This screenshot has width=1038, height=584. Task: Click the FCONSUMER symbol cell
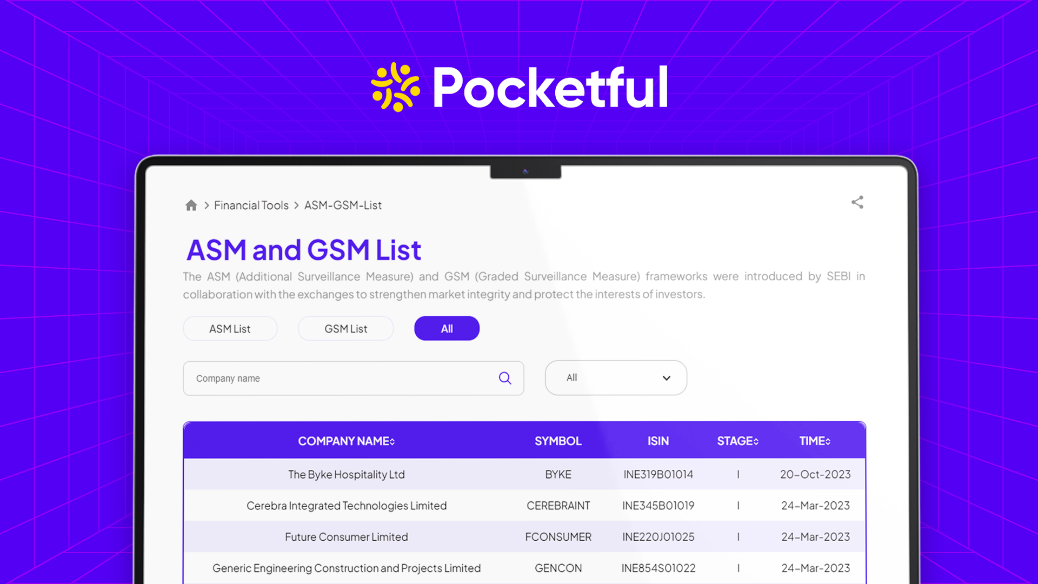(x=558, y=537)
